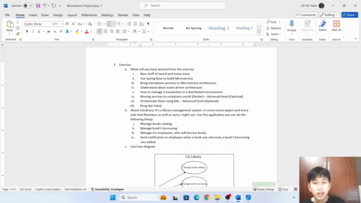Open the Editor pane
361x203 pixels.
(x=322, y=25)
